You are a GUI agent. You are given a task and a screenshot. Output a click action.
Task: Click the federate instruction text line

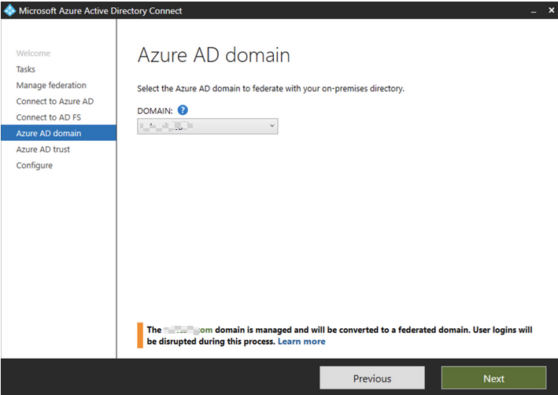[271, 89]
